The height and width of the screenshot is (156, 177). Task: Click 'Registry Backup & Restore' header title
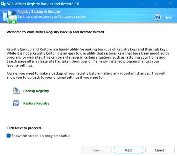coord(39,12)
